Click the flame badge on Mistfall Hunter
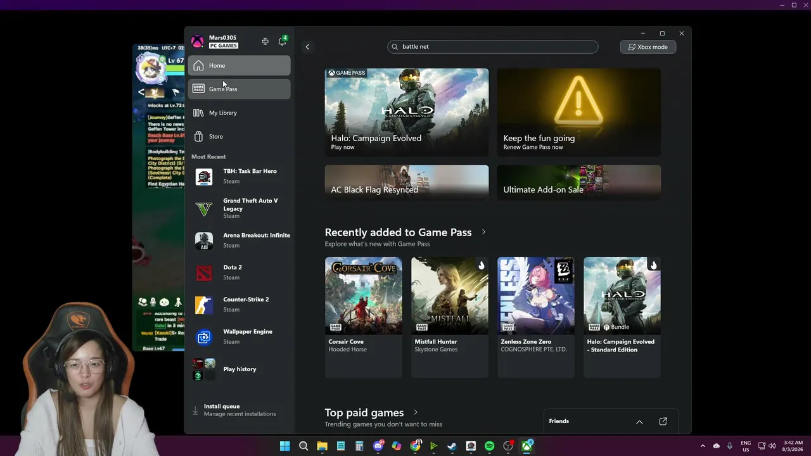This screenshot has width=811, height=456. pos(481,265)
